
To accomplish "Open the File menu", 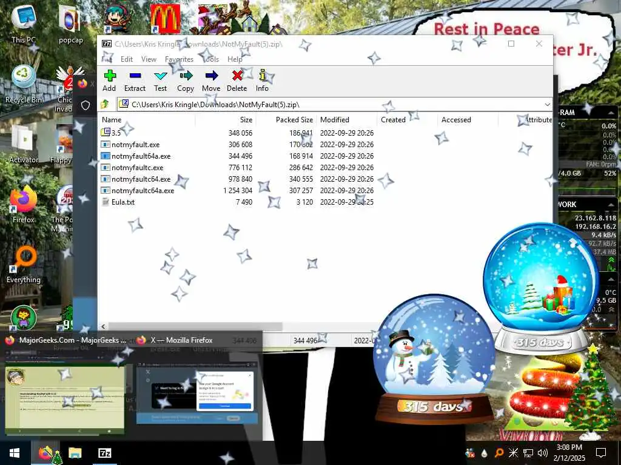I will pyautogui.click(x=107, y=59).
